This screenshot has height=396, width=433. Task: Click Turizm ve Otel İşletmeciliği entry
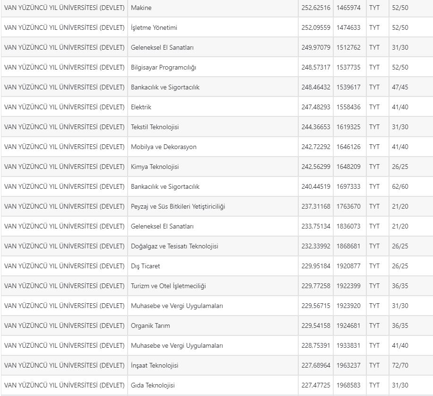(x=168, y=286)
